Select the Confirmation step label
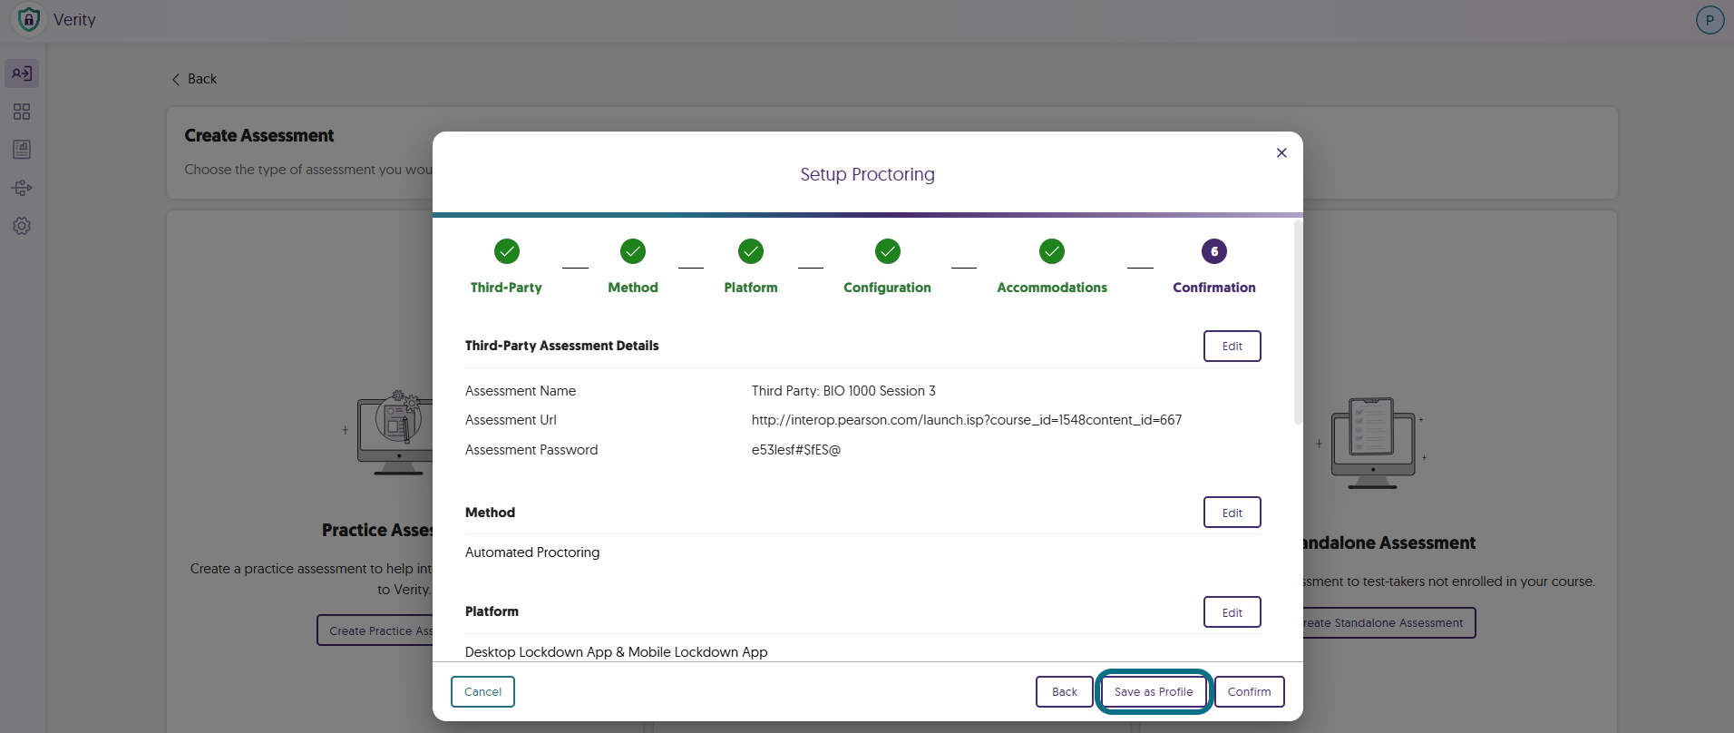Image resolution: width=1734 pixels, height=733 pixels. 1214,288
